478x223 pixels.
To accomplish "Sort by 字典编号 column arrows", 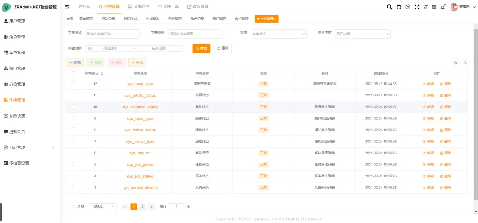I will click(102, 74).
